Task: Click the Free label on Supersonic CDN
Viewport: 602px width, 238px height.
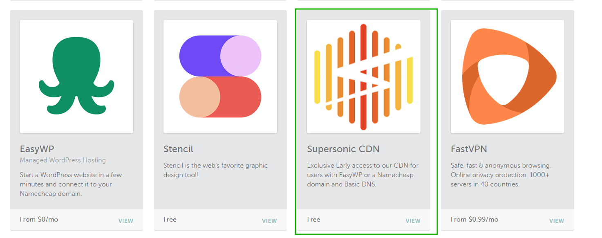Action: pyautogui.click(x=313, y=220)
